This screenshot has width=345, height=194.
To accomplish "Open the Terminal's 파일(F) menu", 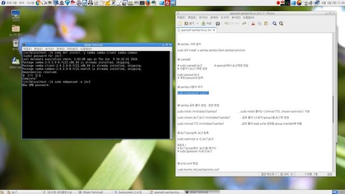I will point(27,49).
